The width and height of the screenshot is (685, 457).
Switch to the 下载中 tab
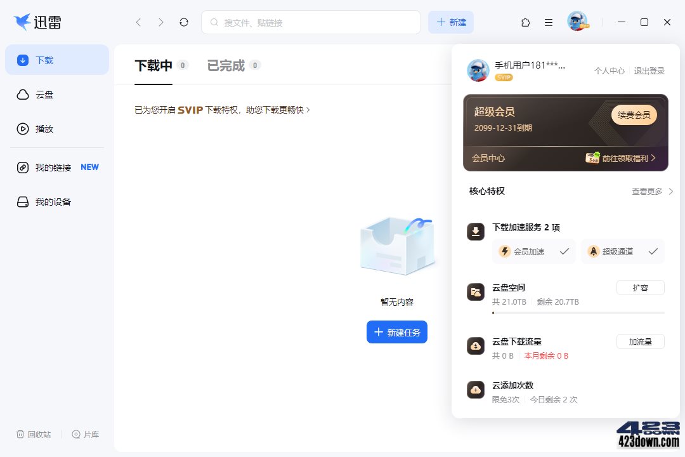153,65
